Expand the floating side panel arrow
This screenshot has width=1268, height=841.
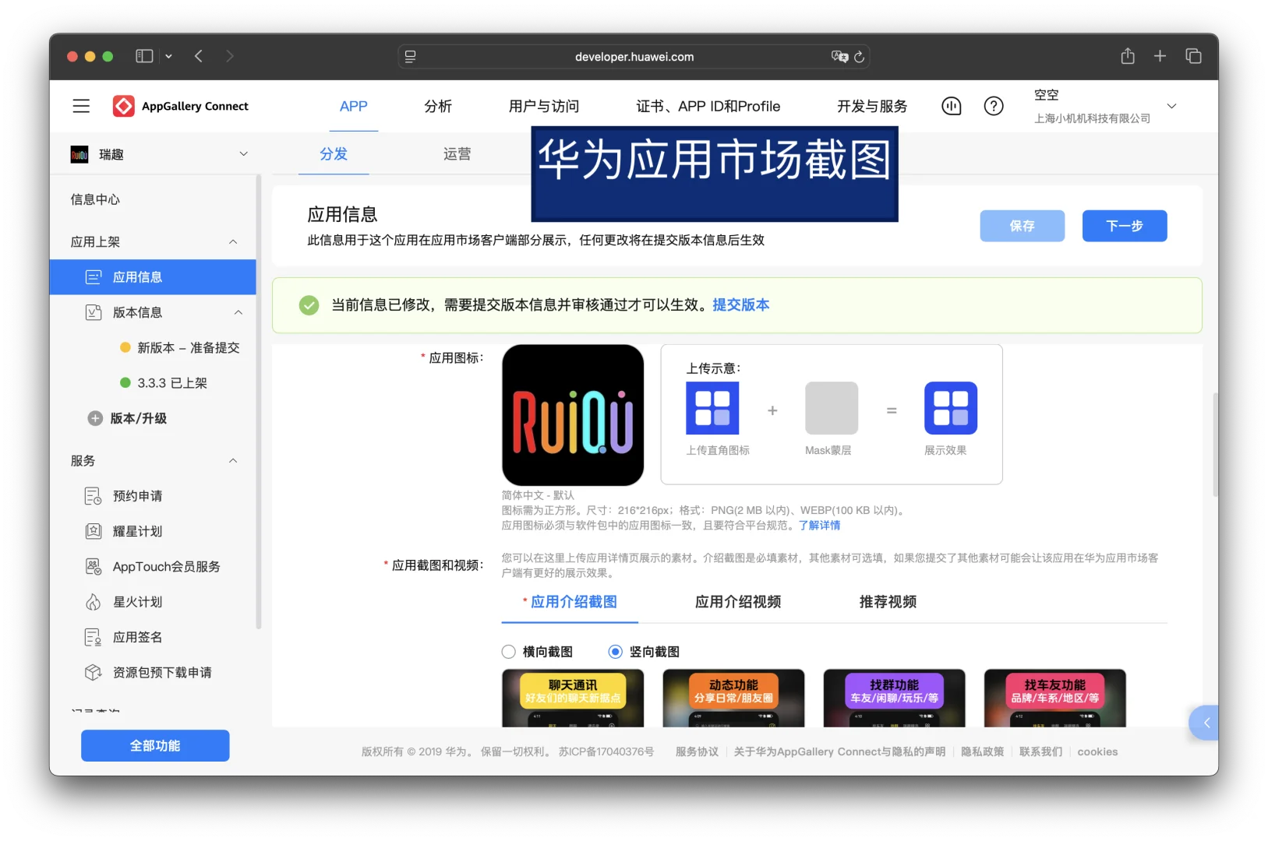point(1205,723)
